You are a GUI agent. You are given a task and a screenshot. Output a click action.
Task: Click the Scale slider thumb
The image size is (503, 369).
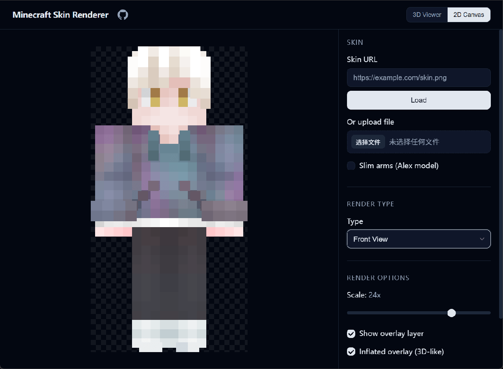[452, 313]
